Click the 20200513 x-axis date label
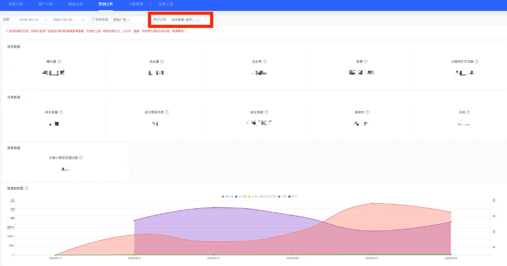This screenshot has width=507, height=266. pos(55,258)
